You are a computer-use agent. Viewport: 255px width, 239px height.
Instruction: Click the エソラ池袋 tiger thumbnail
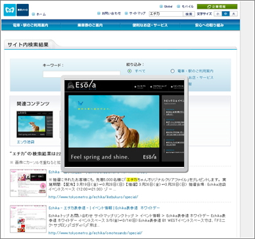tap(35, 124)
